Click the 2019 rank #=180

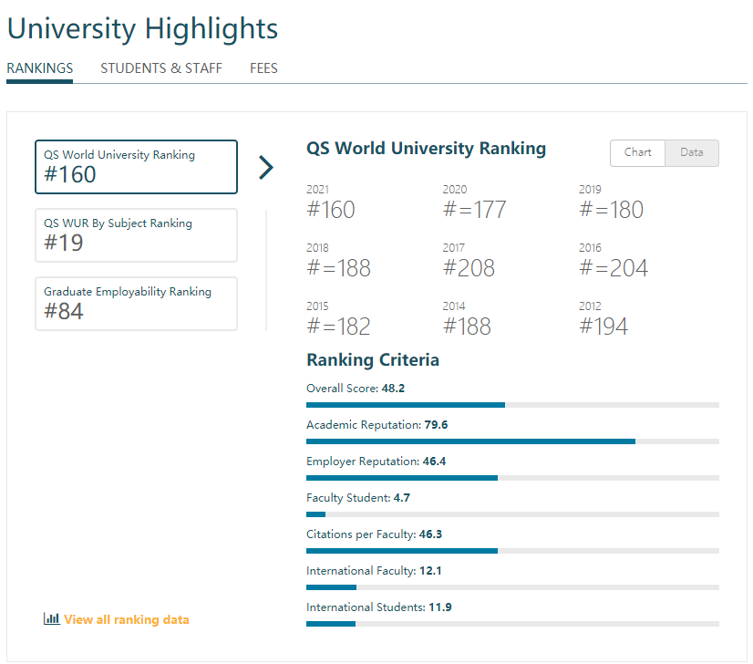tap(612, 210)
